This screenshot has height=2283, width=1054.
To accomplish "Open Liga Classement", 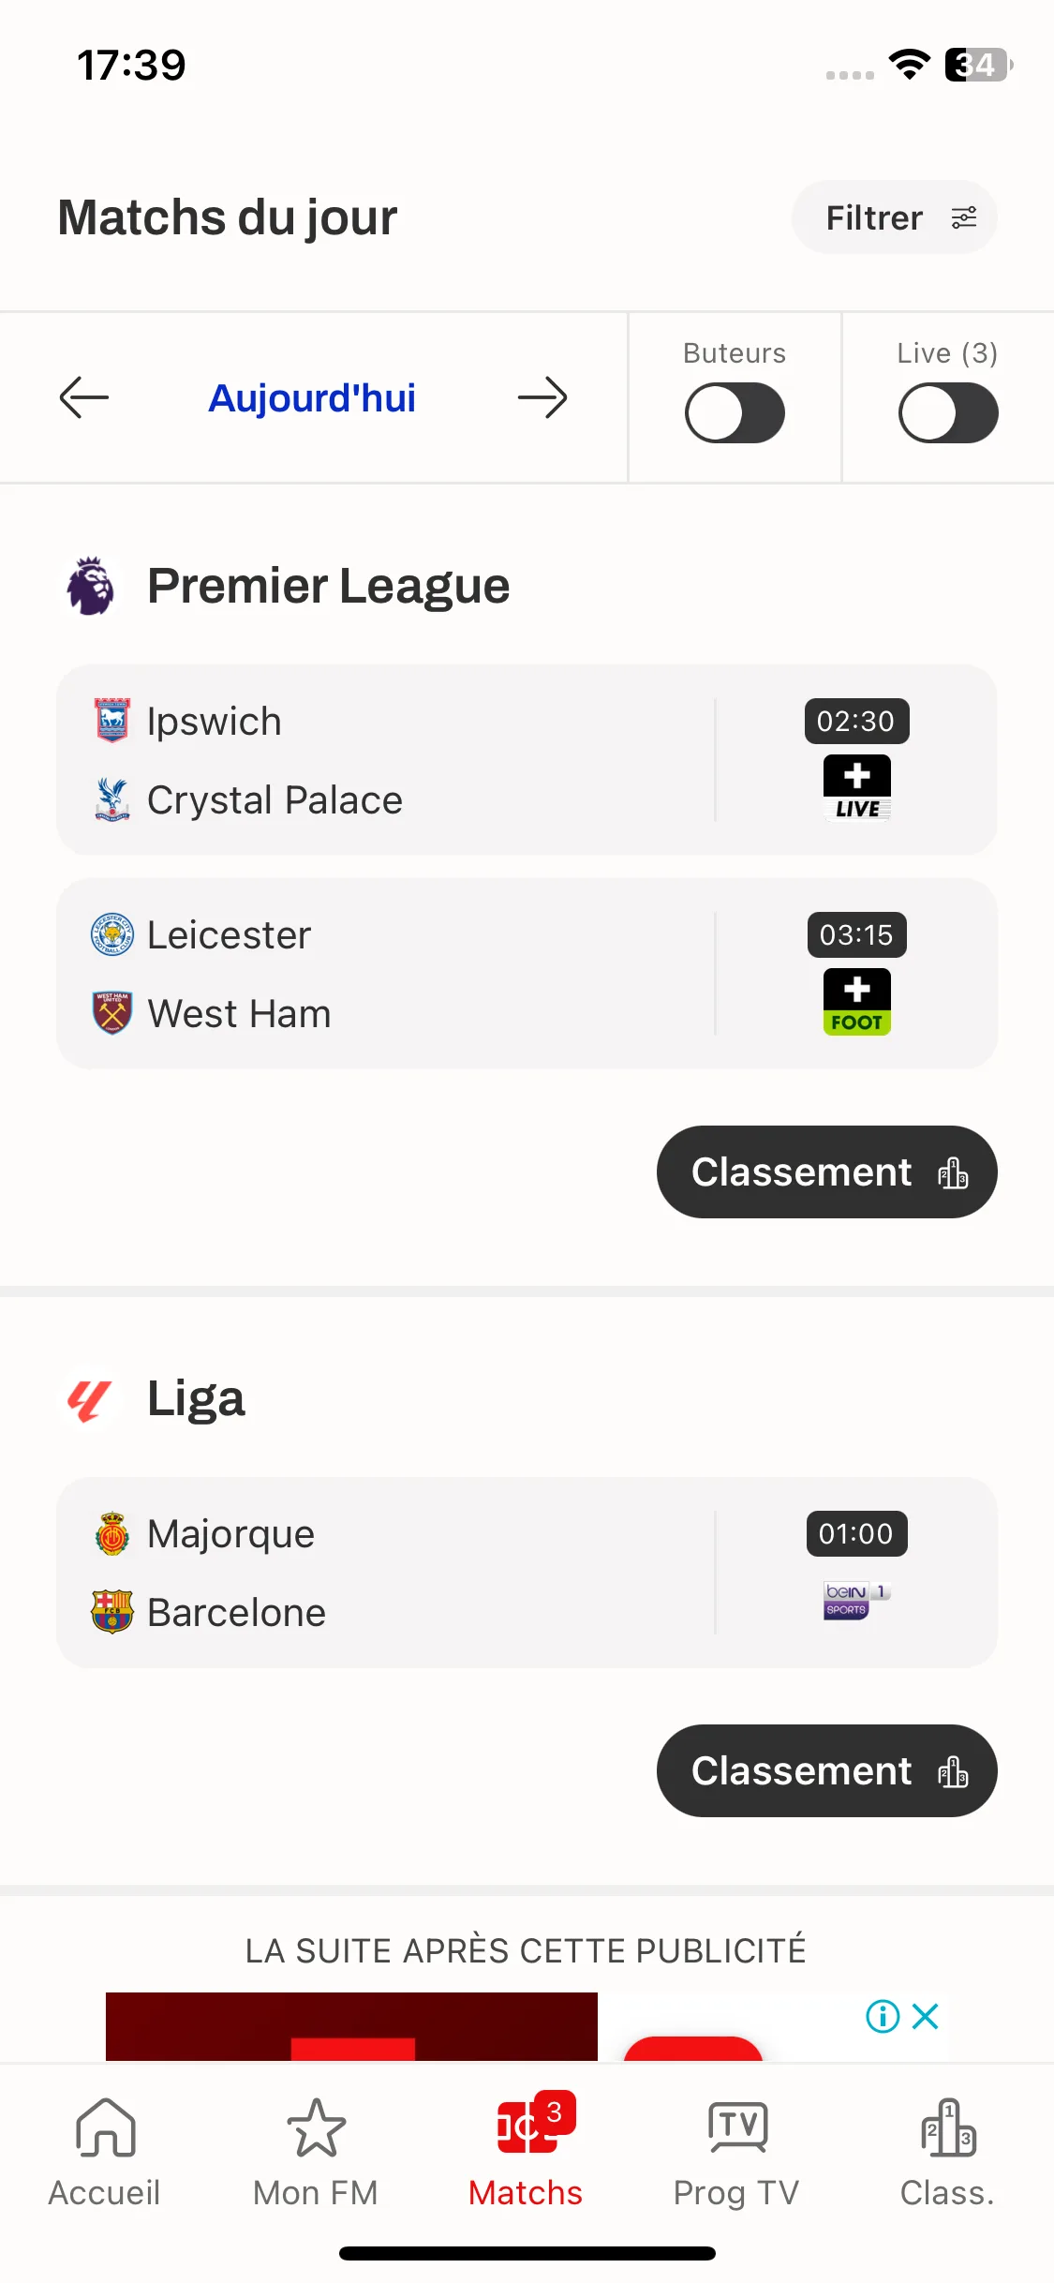I will point(826,1770).
